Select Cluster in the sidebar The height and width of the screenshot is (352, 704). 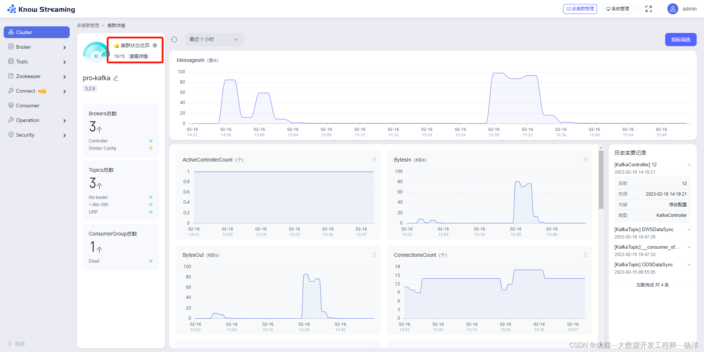(37, 32)
